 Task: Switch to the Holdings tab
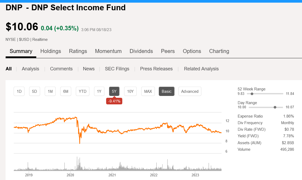click(51, 51)
